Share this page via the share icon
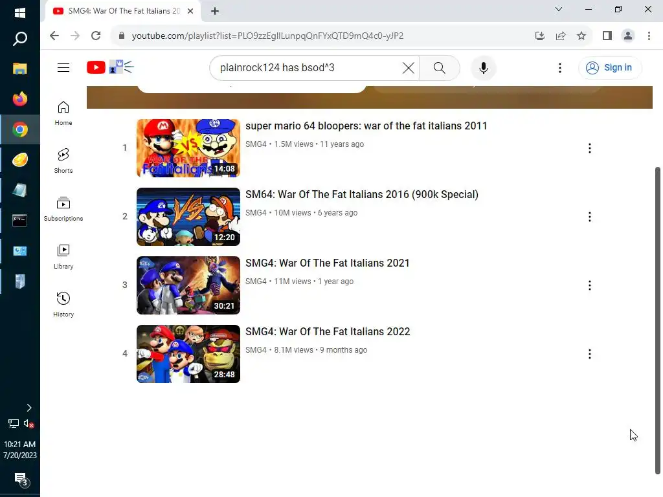This screenshot has height=497, width=663. point(561,36)
